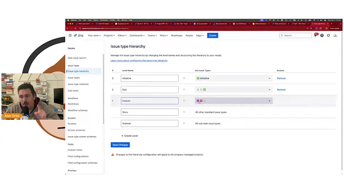Open the Projects dropdown menu
Screen dimensions: 344x193
109,35
